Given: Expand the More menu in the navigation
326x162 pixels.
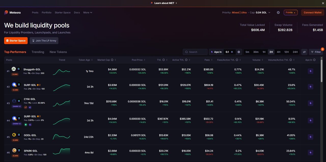Looking at the screenshot, I should pyautogui.click(x=88, y=12).
